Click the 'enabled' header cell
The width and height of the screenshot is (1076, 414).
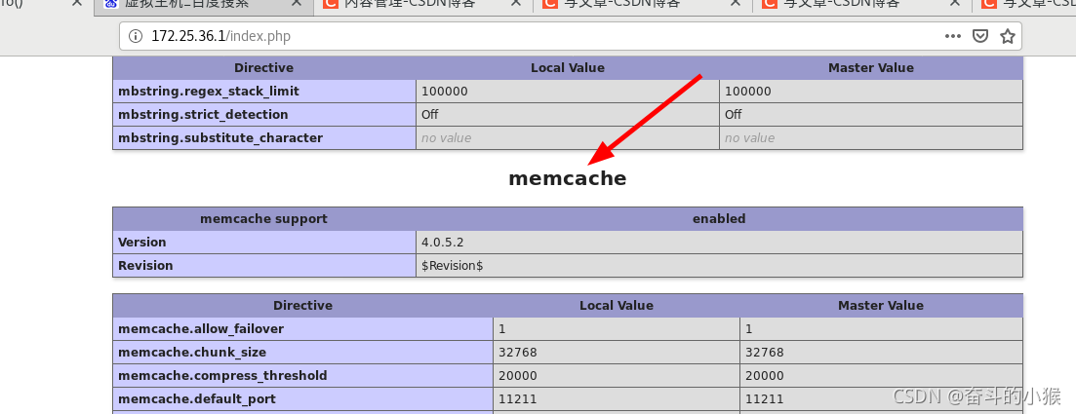pyautogui.click(x=719, y=218)
